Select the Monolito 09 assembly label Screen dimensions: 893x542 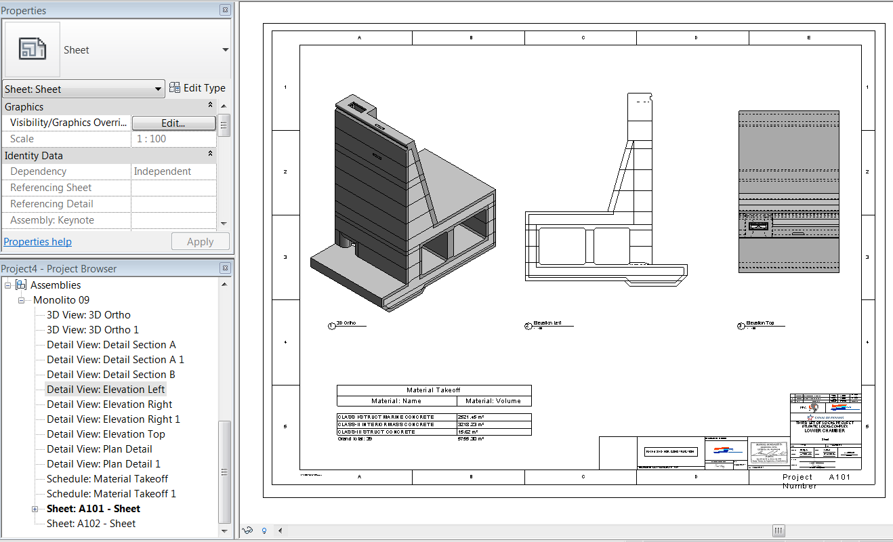62,300
